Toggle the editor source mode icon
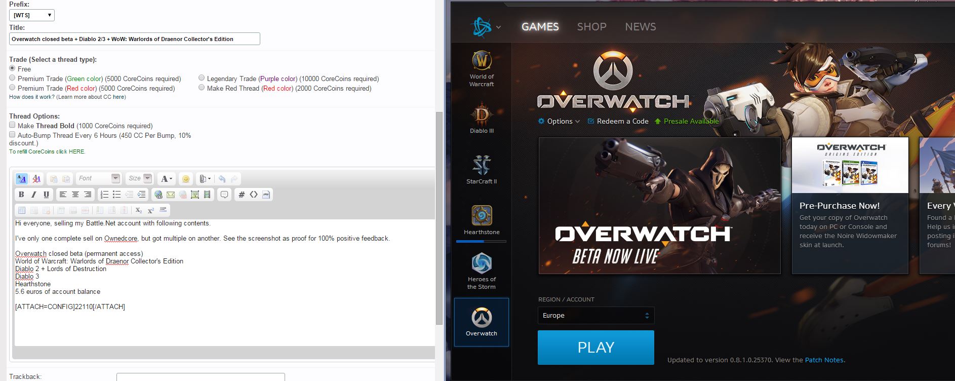The width and height of the screenshot is (955, 381). tap(22, 178)
